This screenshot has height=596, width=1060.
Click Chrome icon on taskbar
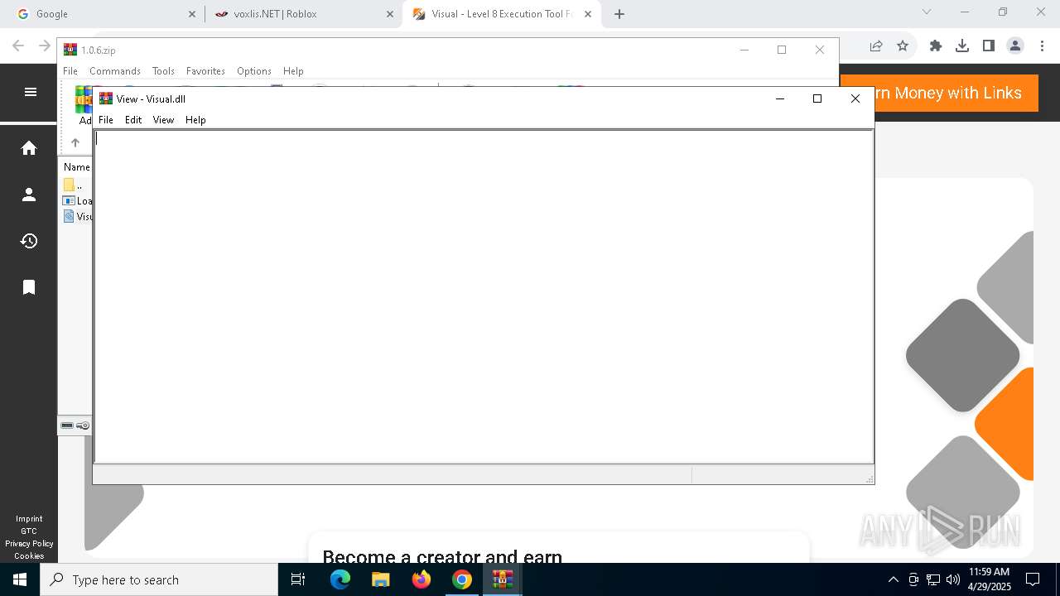462,579
